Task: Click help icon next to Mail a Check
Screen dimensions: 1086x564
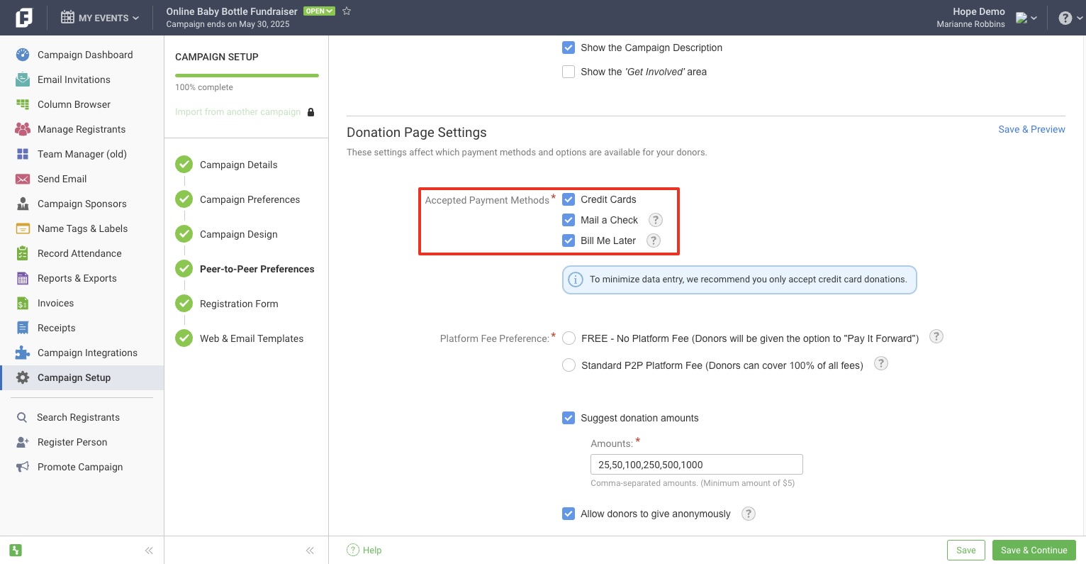Action: pyautogui.click(x=656, y=220)
